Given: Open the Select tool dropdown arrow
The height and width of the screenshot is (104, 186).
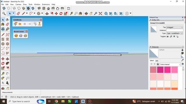Looking at the screenshot, I should 14,13.
